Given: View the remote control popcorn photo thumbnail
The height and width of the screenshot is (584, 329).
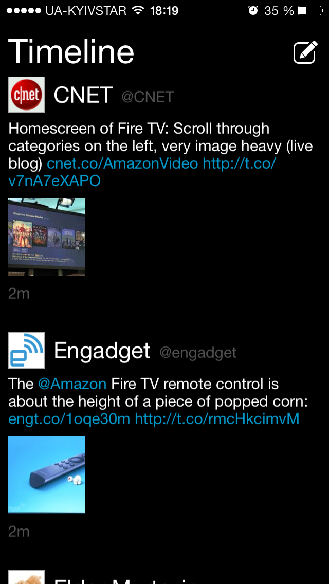Looking at the screenshot, I should tap(47, 474).
